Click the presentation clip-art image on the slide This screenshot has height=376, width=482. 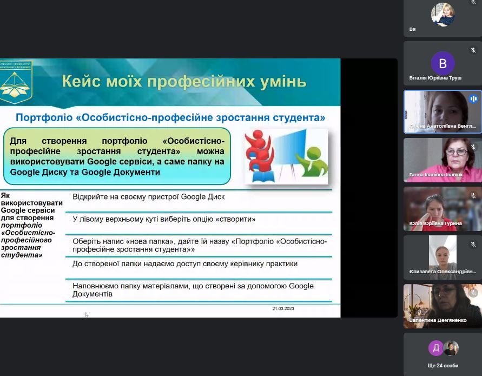click(x=286, y=155)
